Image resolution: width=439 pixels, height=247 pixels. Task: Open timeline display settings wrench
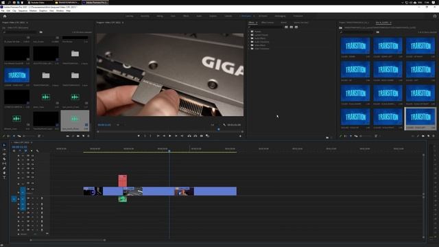tap(37, 151)
